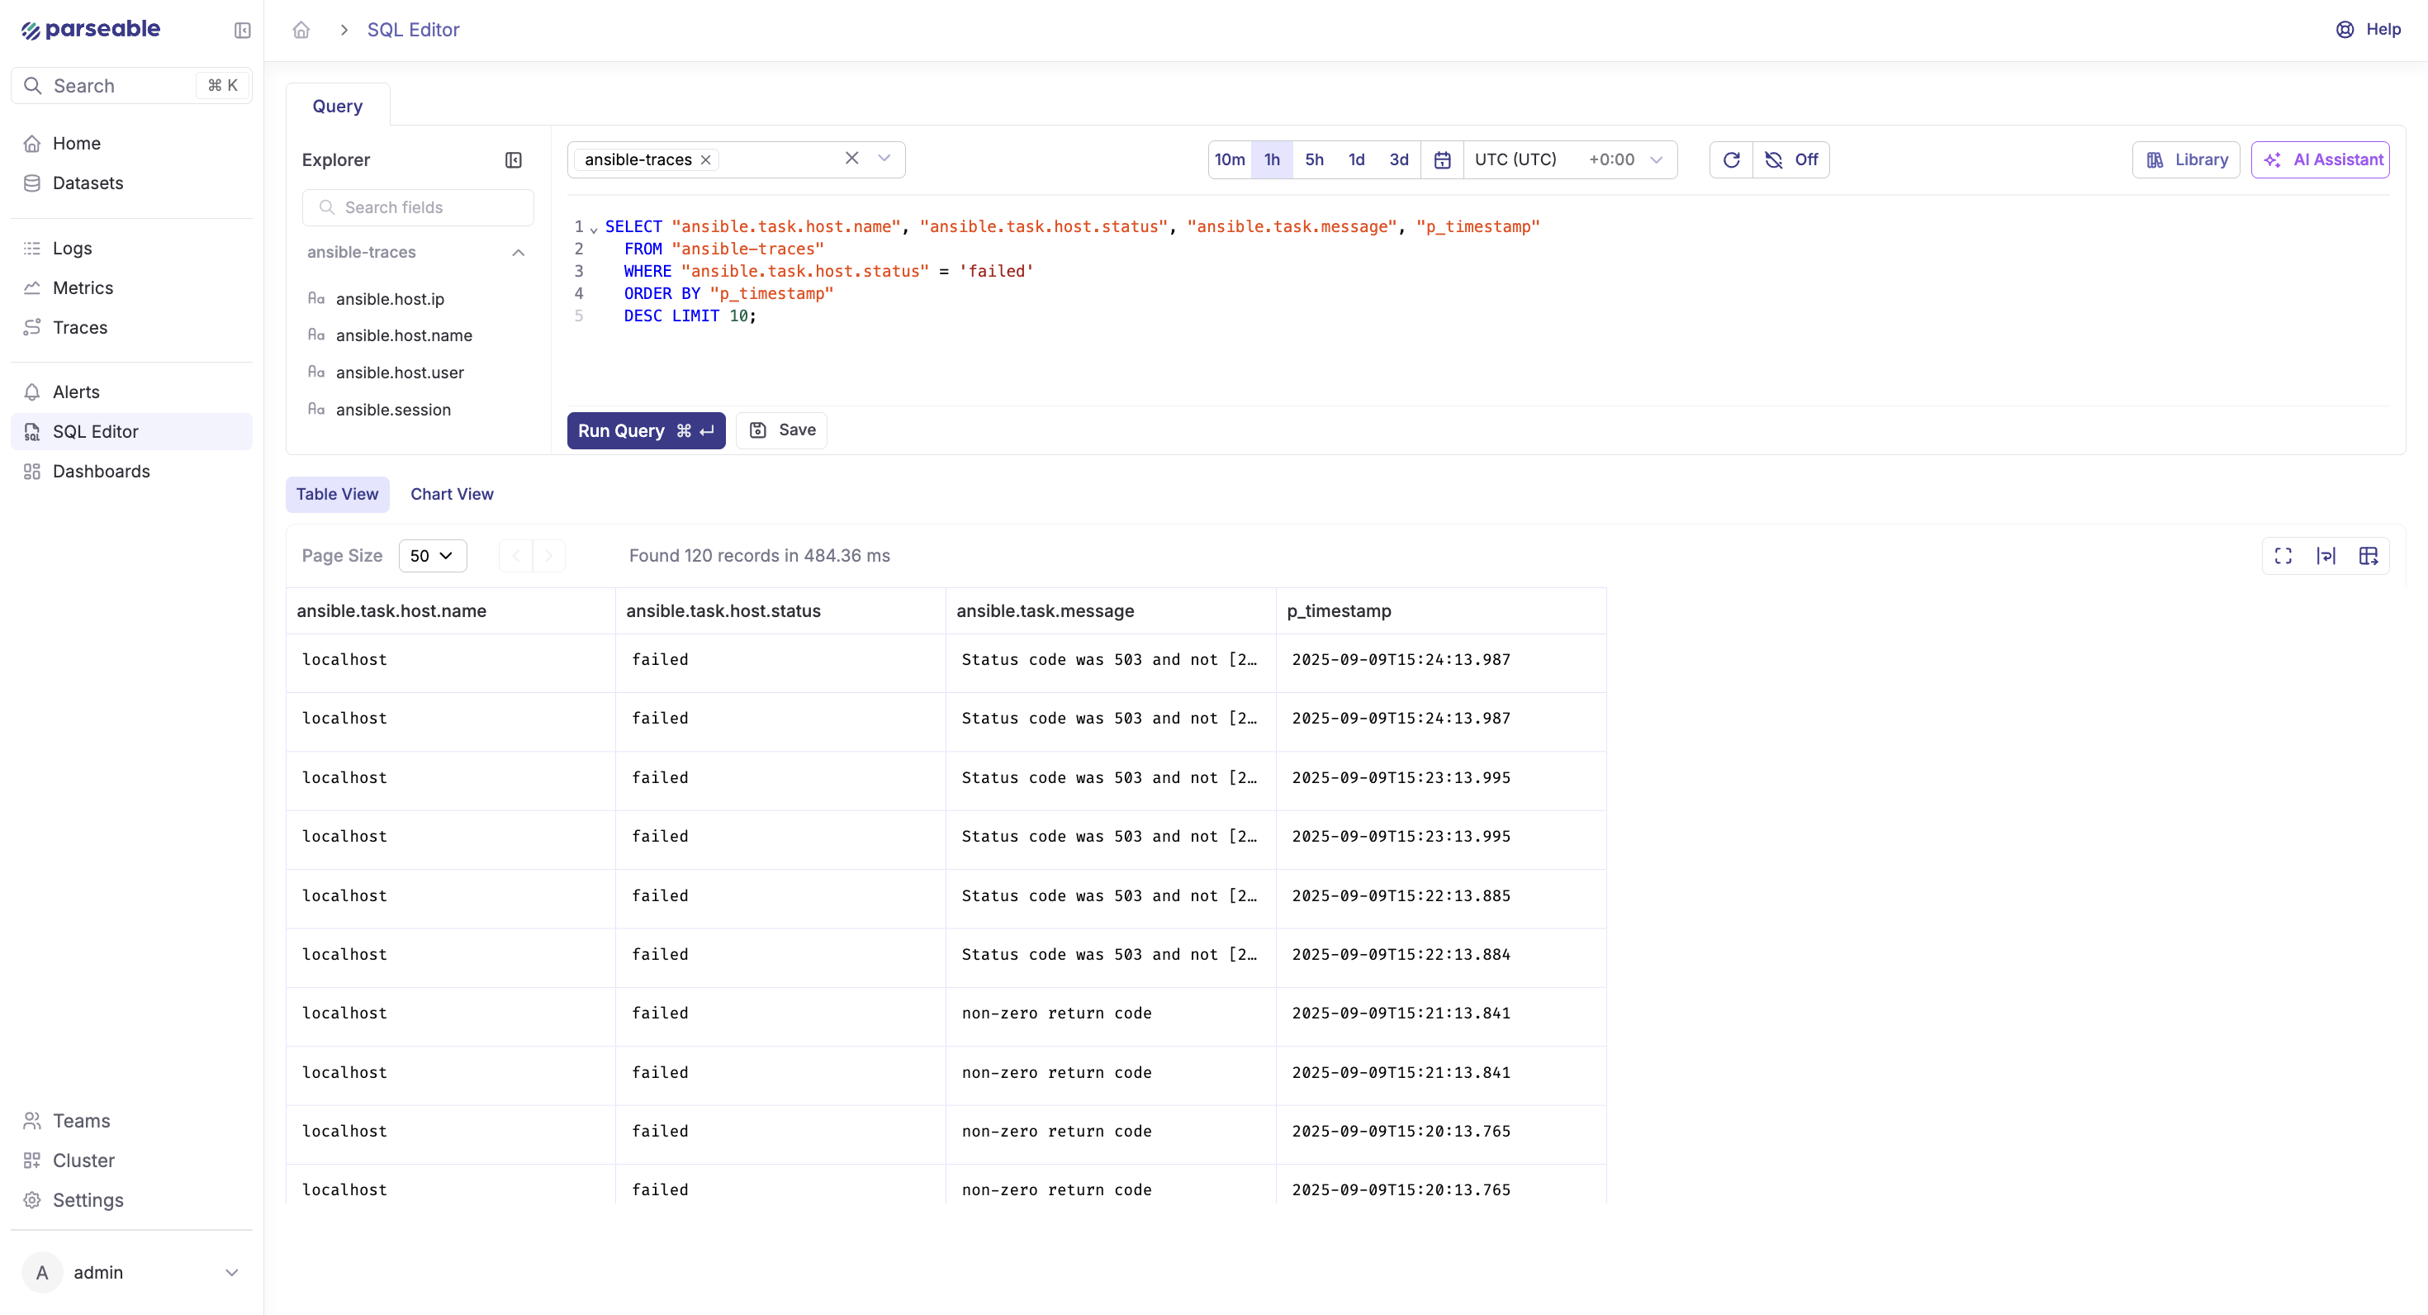2428x1315 pixels.
Task: Click the refresh icon
Action: pyautogui.click(x=1732, y=160)
